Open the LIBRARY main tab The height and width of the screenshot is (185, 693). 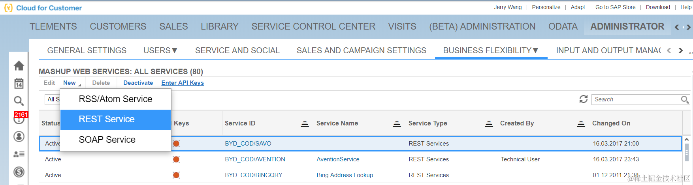(x=220, y=26)
